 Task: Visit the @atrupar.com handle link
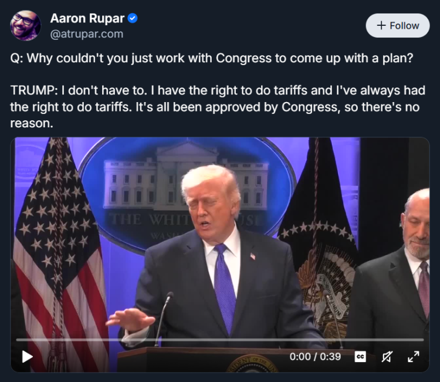(x=87, y=34)
